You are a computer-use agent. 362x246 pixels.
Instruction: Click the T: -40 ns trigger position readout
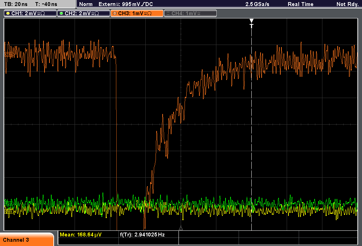[x=46, y=4]
